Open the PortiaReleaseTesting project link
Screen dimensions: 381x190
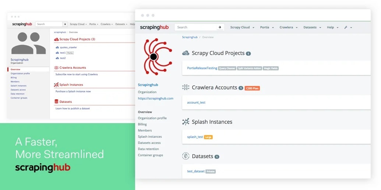coord(202,68)
